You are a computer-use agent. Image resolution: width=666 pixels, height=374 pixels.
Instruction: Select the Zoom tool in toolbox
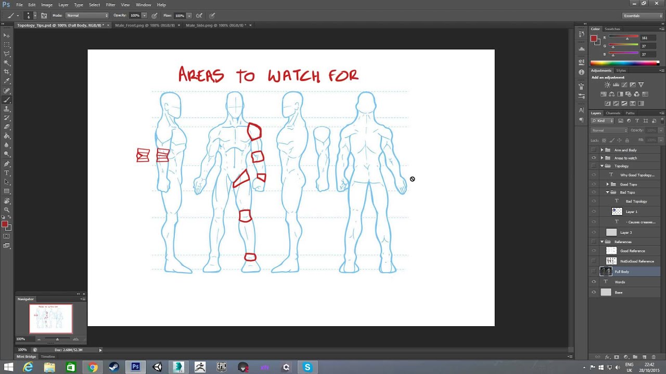point(7,210)
